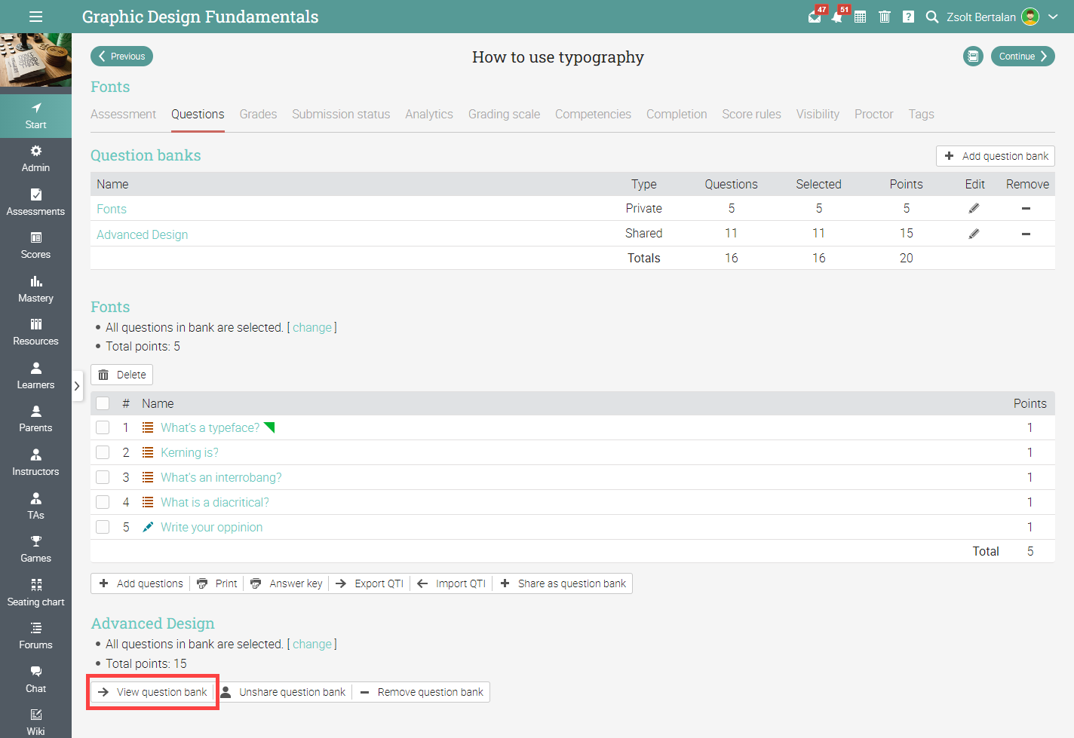
Task: Switch to the Completion tab
Action: pyautogui.click(x=677, y=114)
